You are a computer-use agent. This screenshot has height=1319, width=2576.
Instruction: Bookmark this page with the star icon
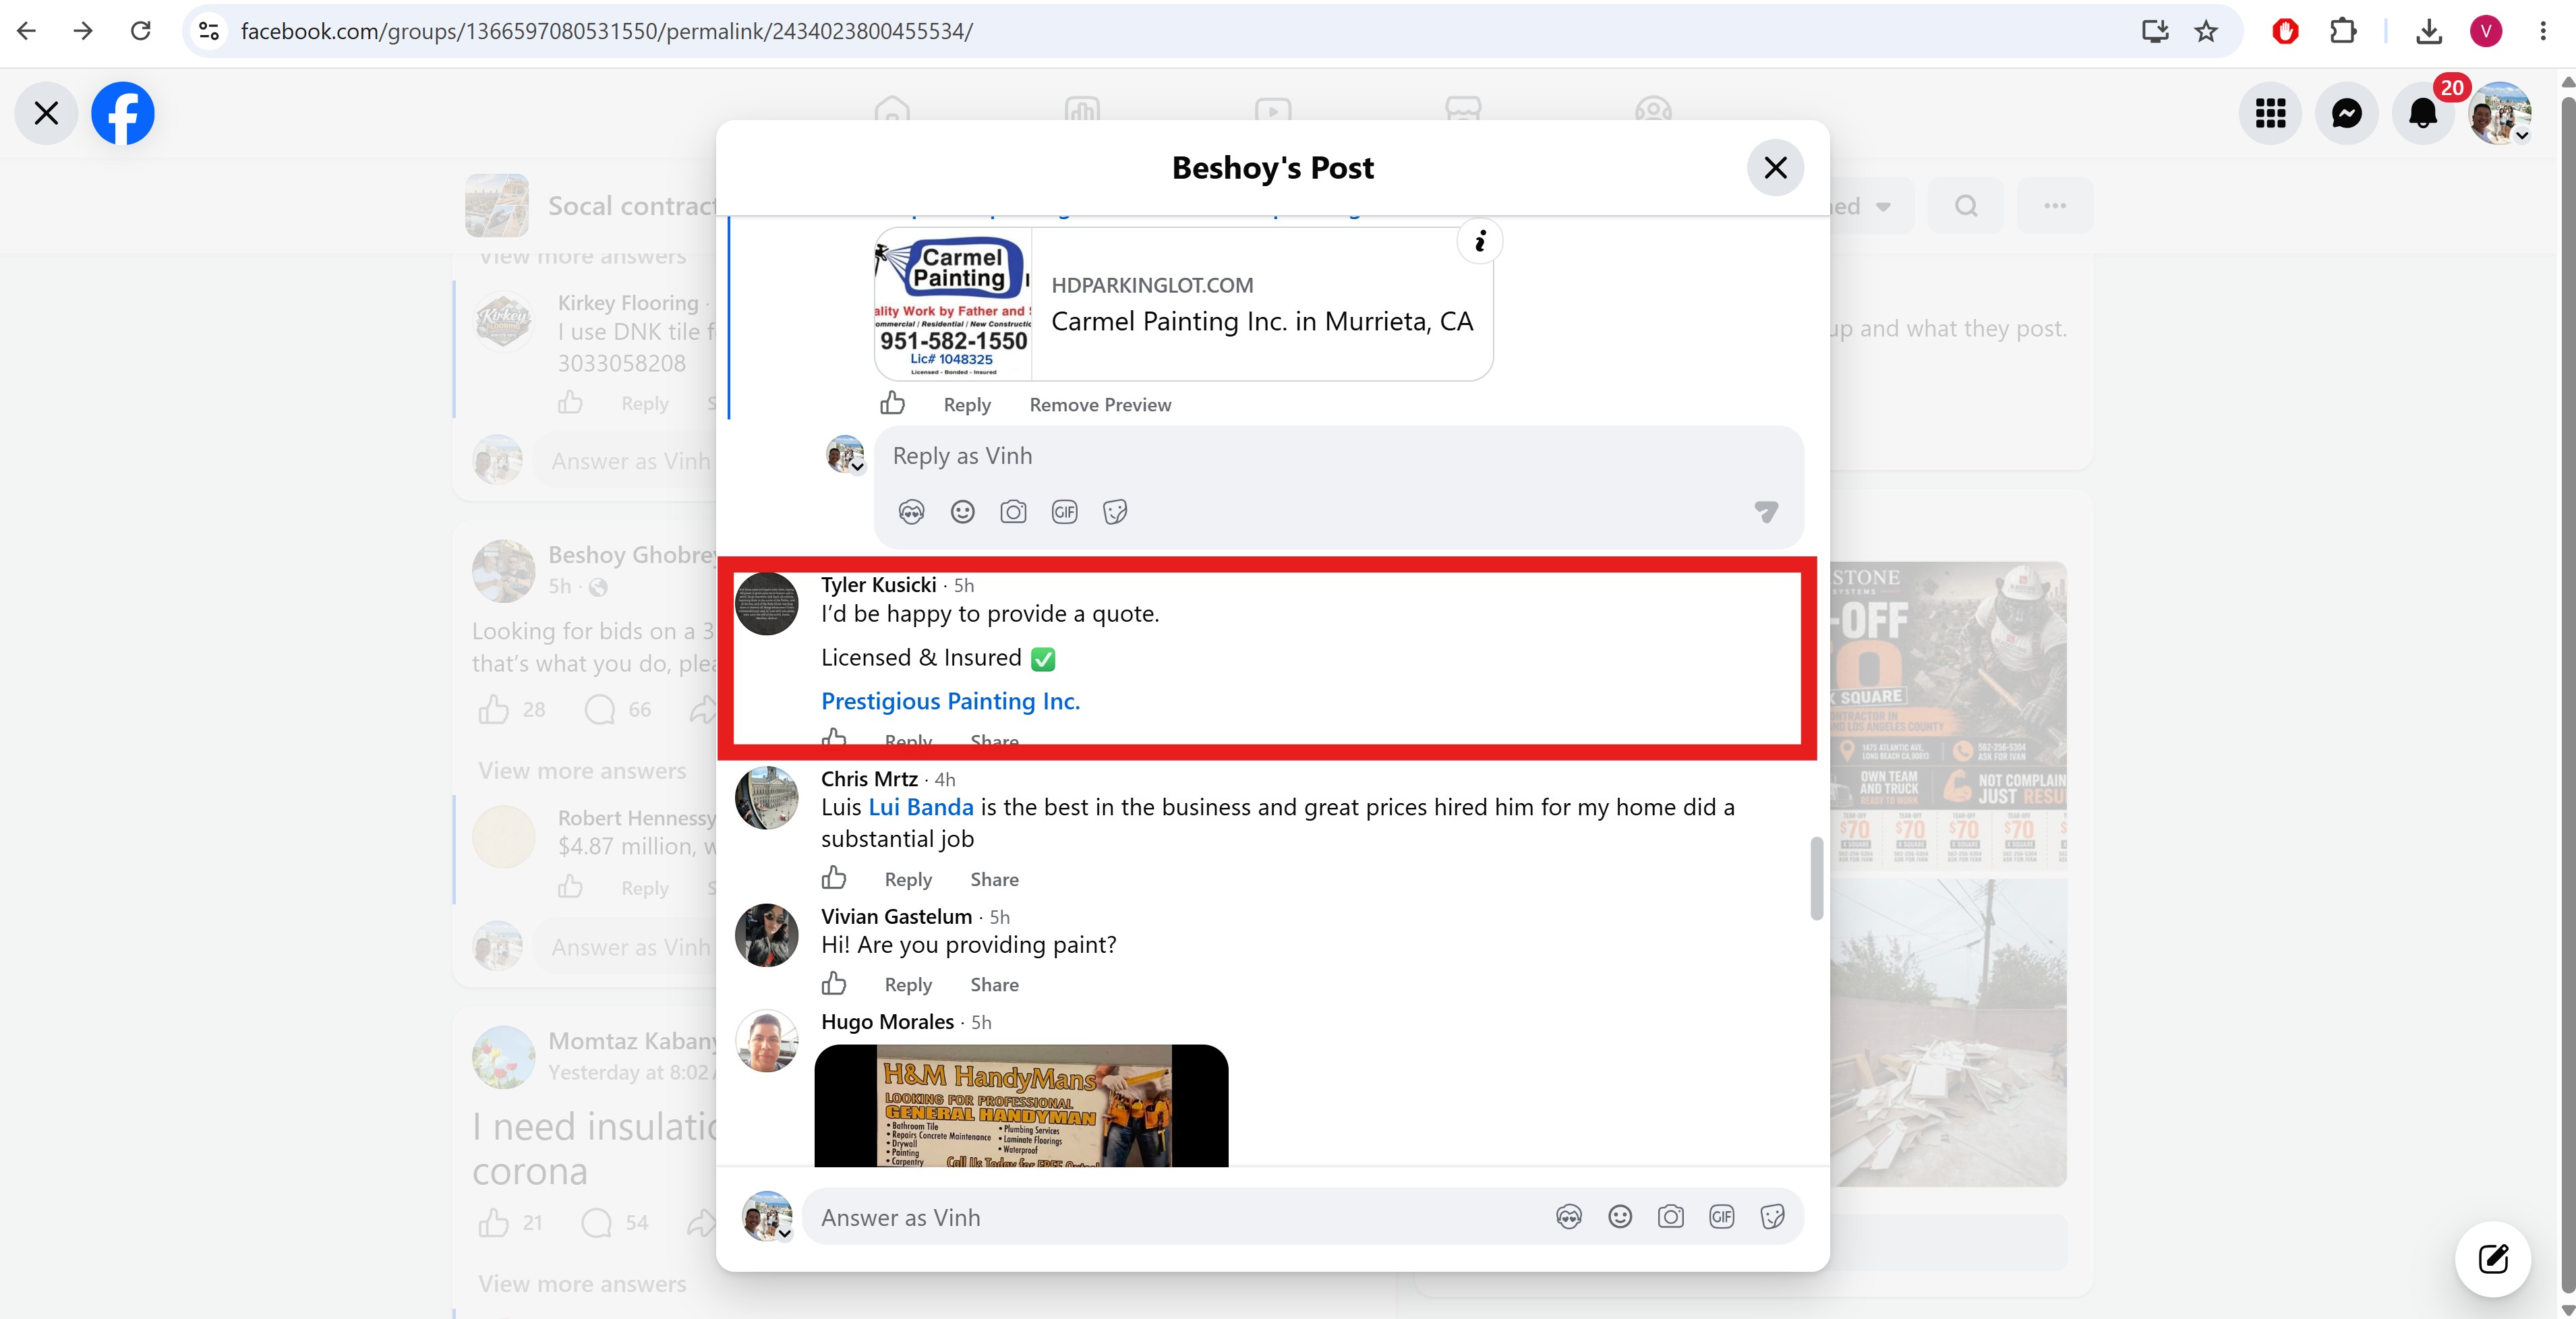[2206, 31]
